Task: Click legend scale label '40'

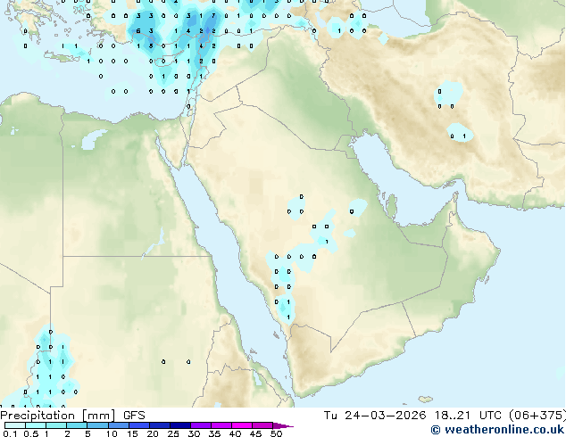Action: [235, 433]
